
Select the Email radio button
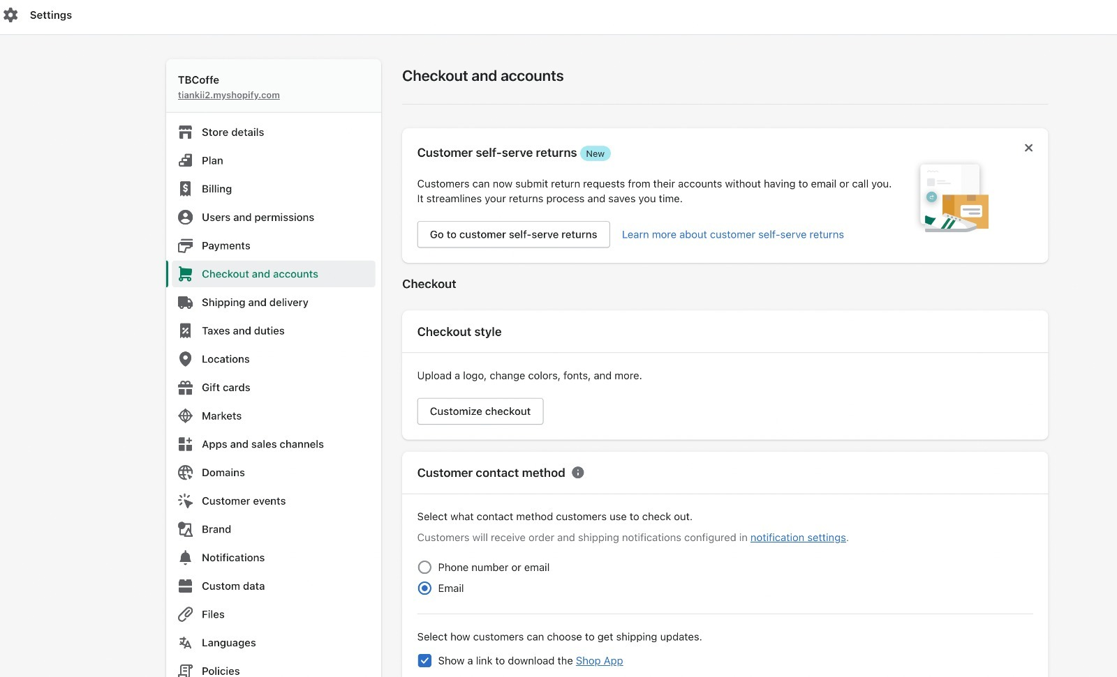pos(424,588)
